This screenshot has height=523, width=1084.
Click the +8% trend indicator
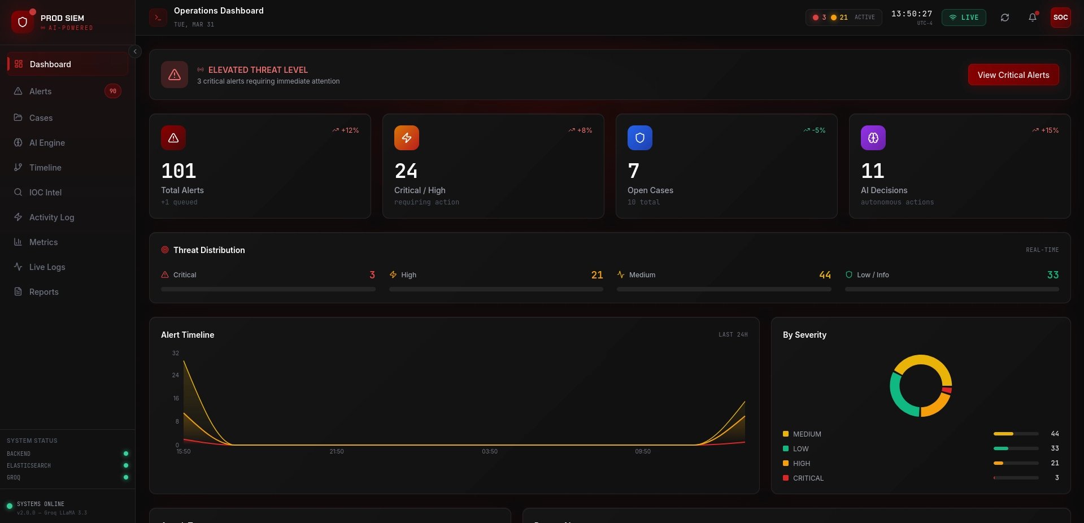pos(580,130)
